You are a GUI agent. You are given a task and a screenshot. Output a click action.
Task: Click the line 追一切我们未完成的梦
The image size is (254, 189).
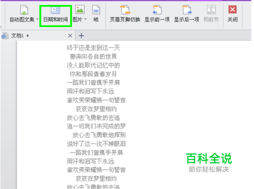pos(96,126)
